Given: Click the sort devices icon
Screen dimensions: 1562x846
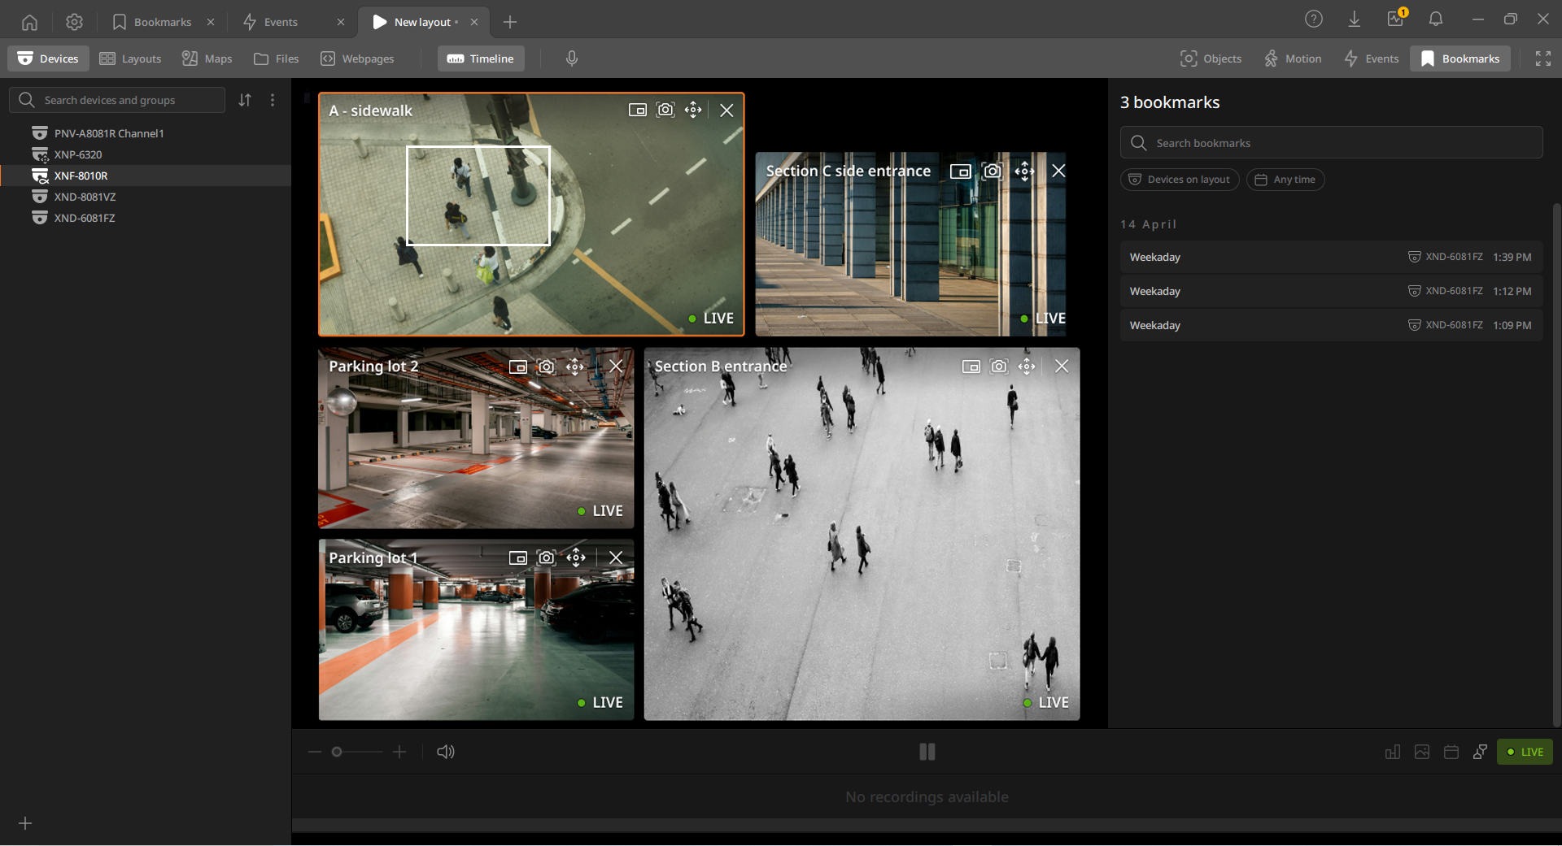Looking at the screenshot, I should pos(245,100).
